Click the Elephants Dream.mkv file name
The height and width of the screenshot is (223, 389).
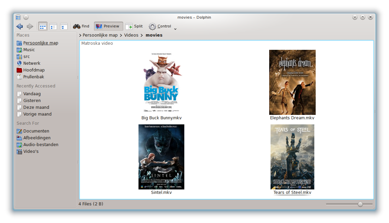point(292,118)
